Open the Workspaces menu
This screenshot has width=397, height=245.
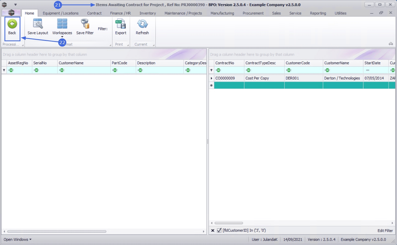(62, 28)
